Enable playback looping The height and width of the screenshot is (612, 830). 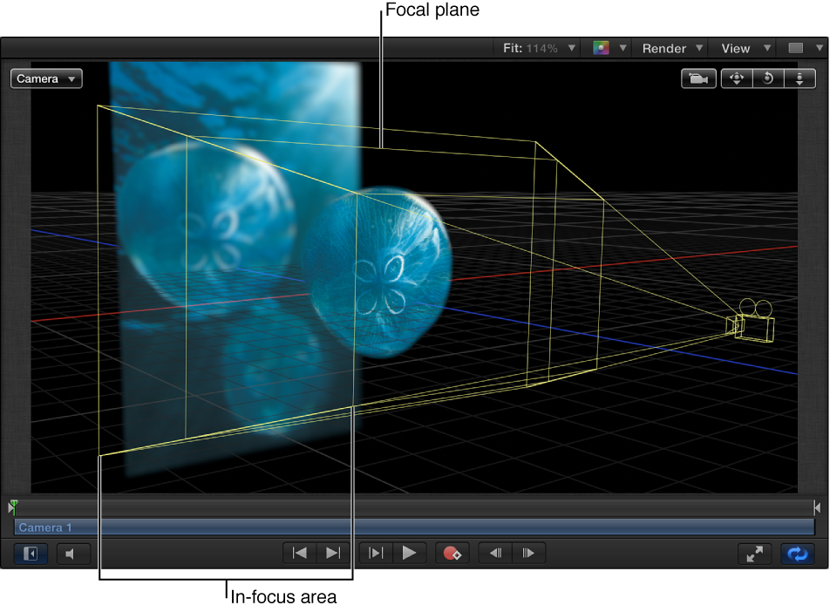(797, 554)
